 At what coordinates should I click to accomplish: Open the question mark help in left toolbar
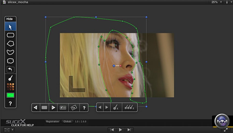point(10,103)
